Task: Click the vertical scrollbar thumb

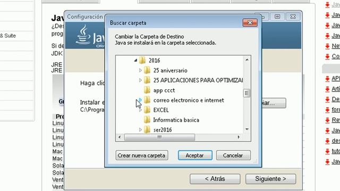Action: 246,93
